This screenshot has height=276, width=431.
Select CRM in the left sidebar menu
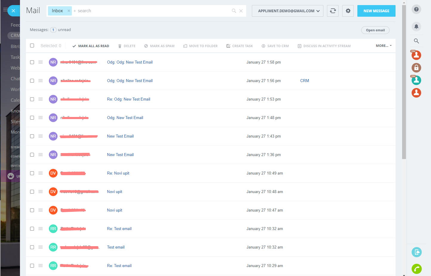coord(14,35)
